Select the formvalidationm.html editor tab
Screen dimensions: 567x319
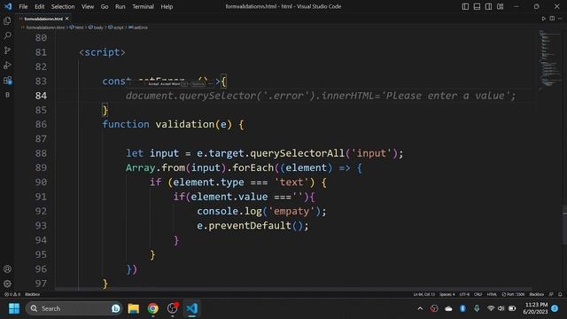pos(43,19)
